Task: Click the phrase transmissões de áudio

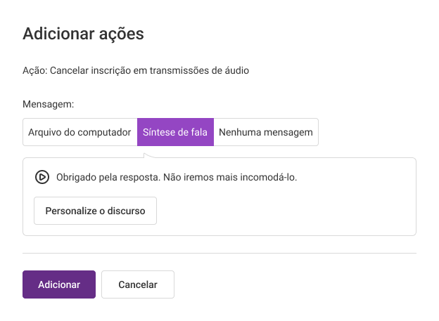Action: 199,70
